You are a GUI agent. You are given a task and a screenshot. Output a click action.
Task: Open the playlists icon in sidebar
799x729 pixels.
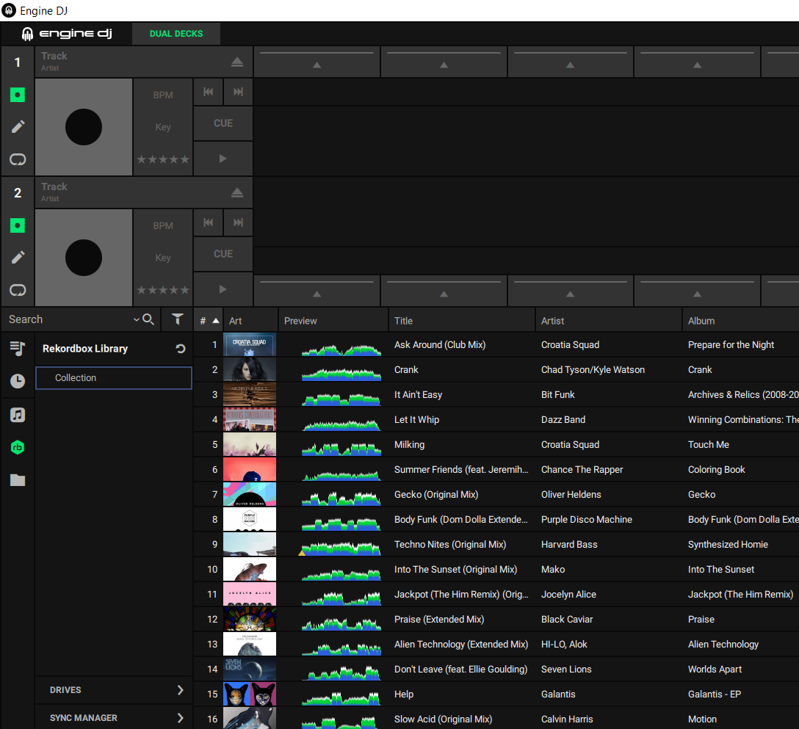pyautogui.click(x=18, y=349)
